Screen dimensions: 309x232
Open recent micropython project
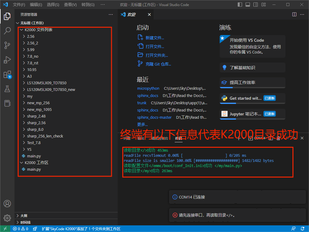click(x=148, y=89)
